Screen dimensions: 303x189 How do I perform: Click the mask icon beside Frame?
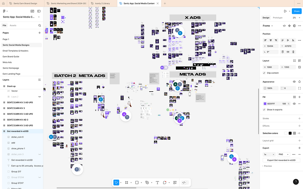(x=294, y=26)
